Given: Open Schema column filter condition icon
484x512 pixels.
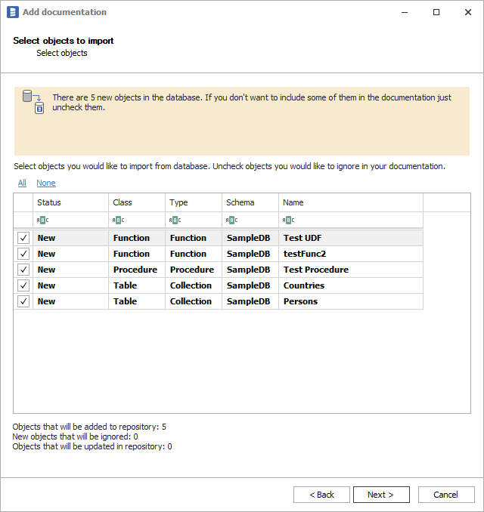Looking at the screenshot, I should [x=231, y=221].
